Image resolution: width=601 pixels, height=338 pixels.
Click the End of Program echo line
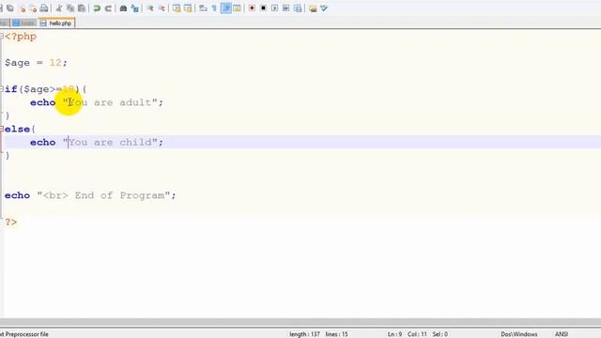pyautogui.click(x=90, y=195)
